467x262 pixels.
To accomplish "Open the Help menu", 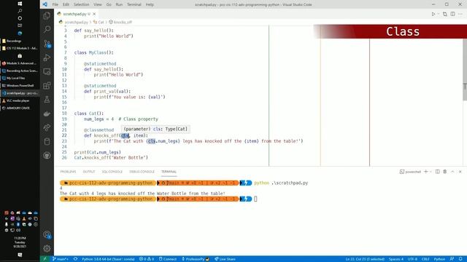I will click(x=150, y=4).
